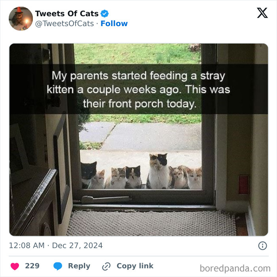Click the boredpanda.com watermark
The height and width of the screenshot is (277, 277).
[235, 269]
